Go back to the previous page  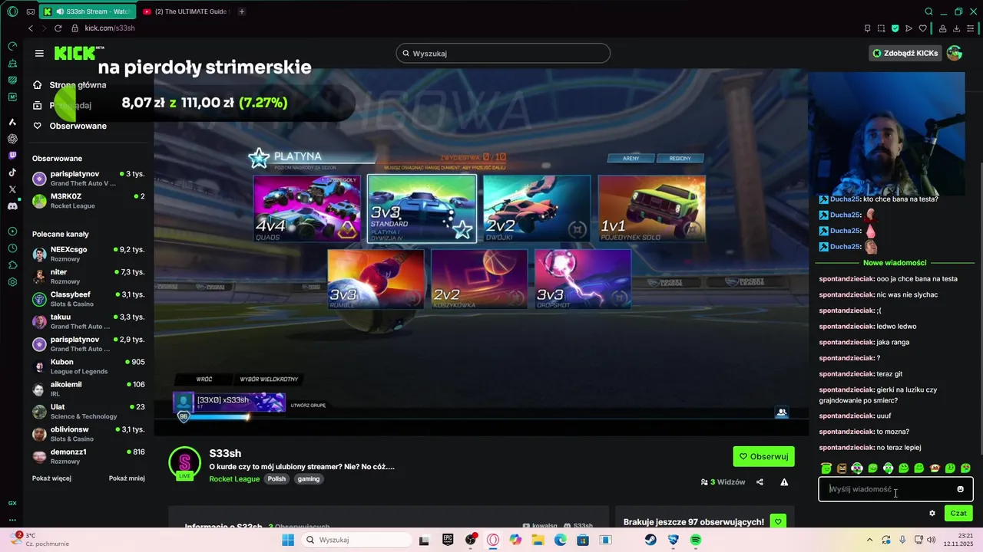[31, 28]
